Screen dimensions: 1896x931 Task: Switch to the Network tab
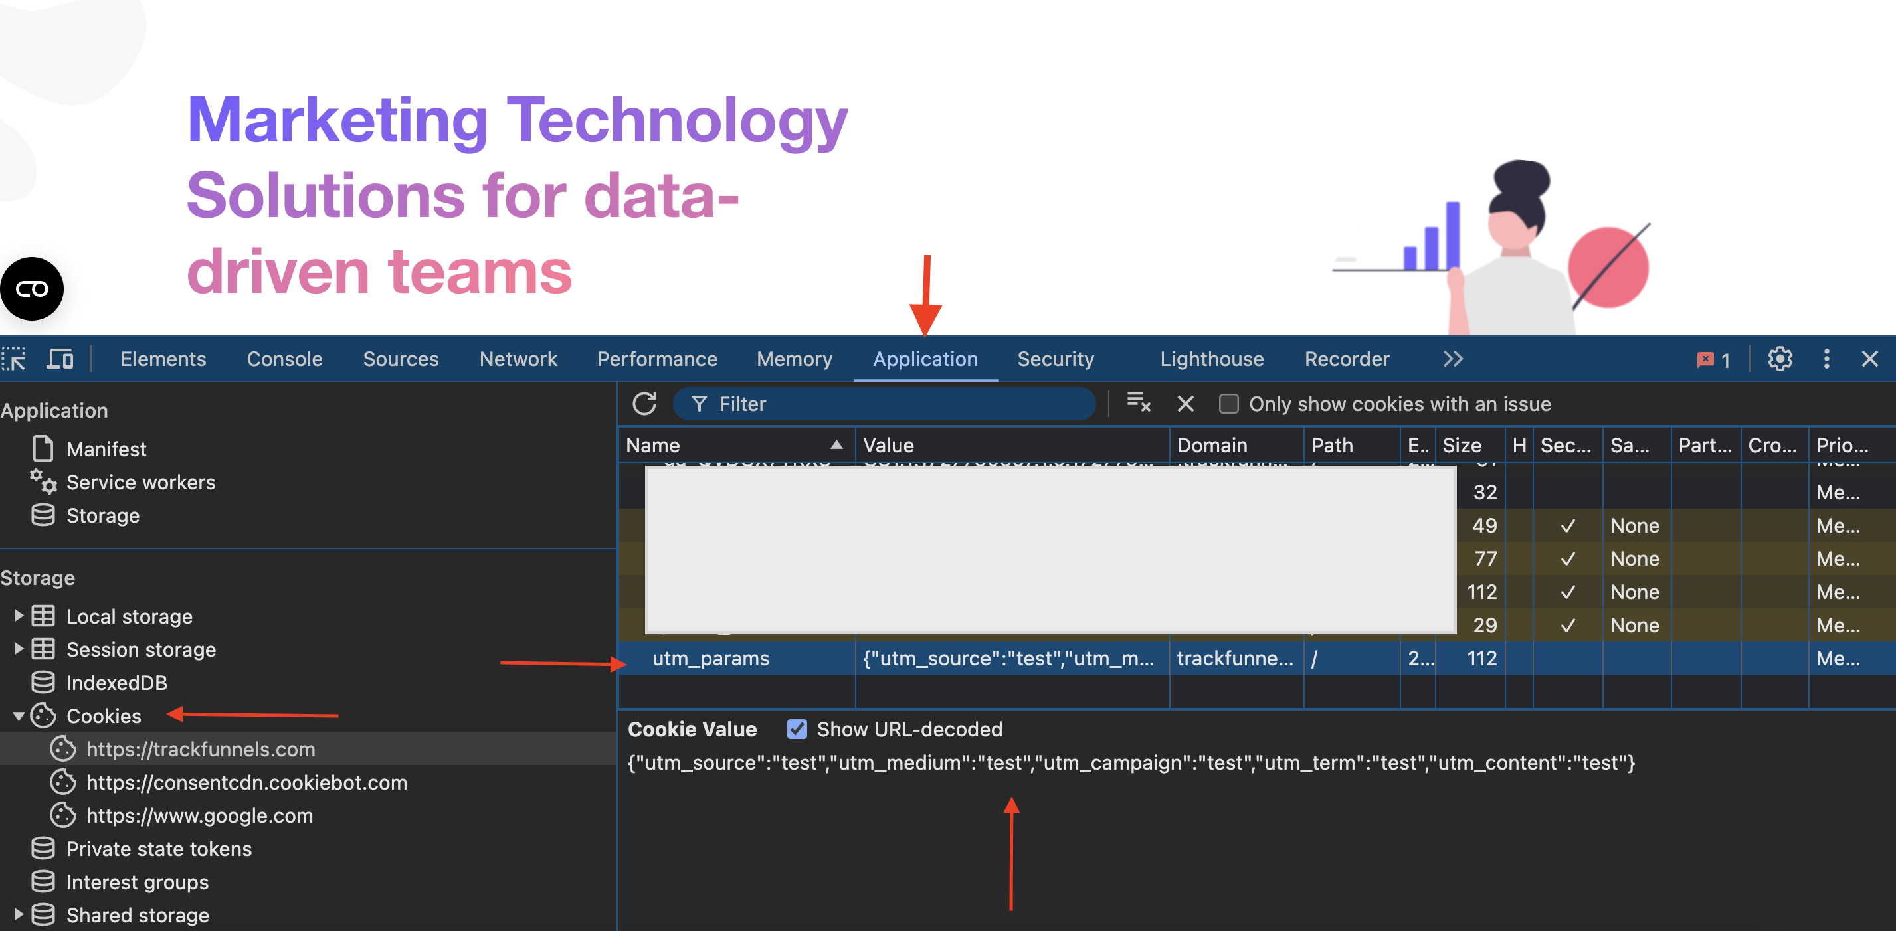click(518, 359)
